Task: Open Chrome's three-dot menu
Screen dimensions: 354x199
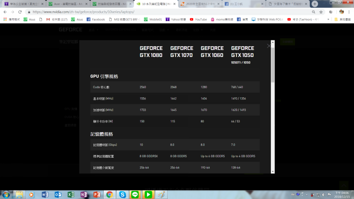Action: pos(349,12)
